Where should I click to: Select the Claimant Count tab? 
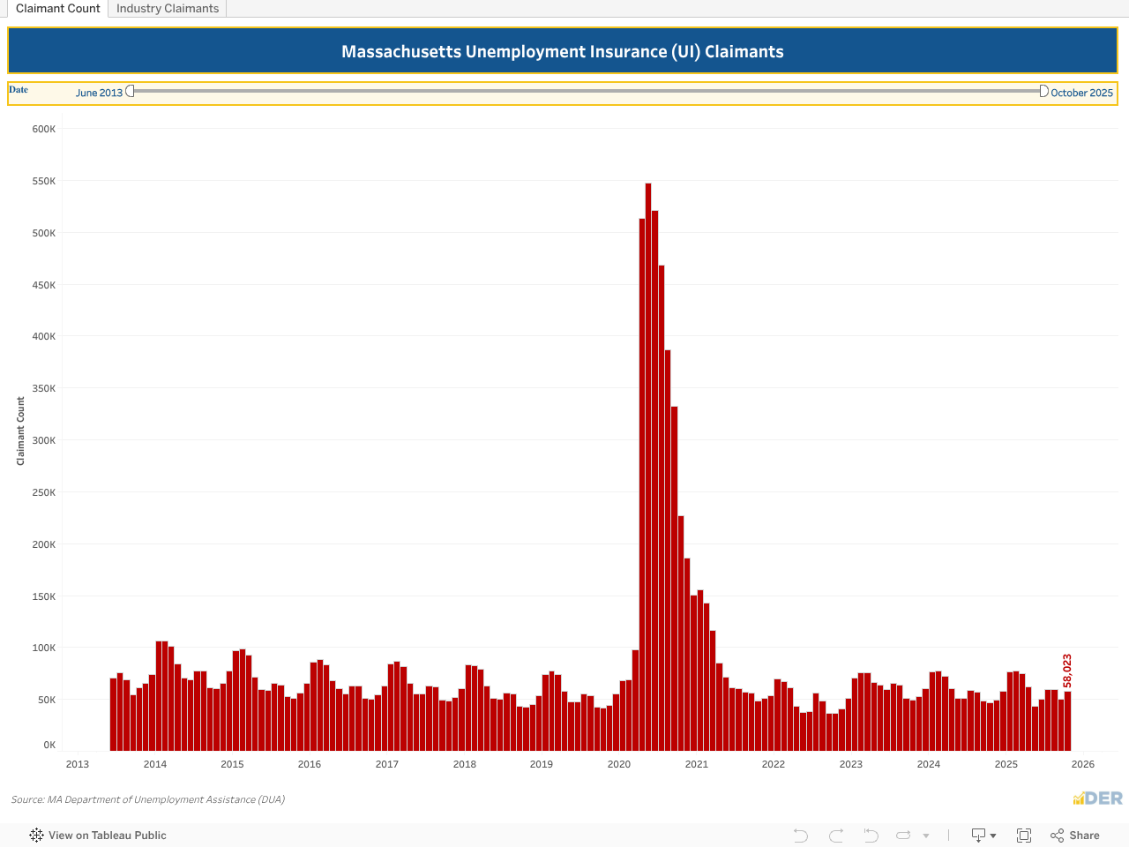coord(58,9)
